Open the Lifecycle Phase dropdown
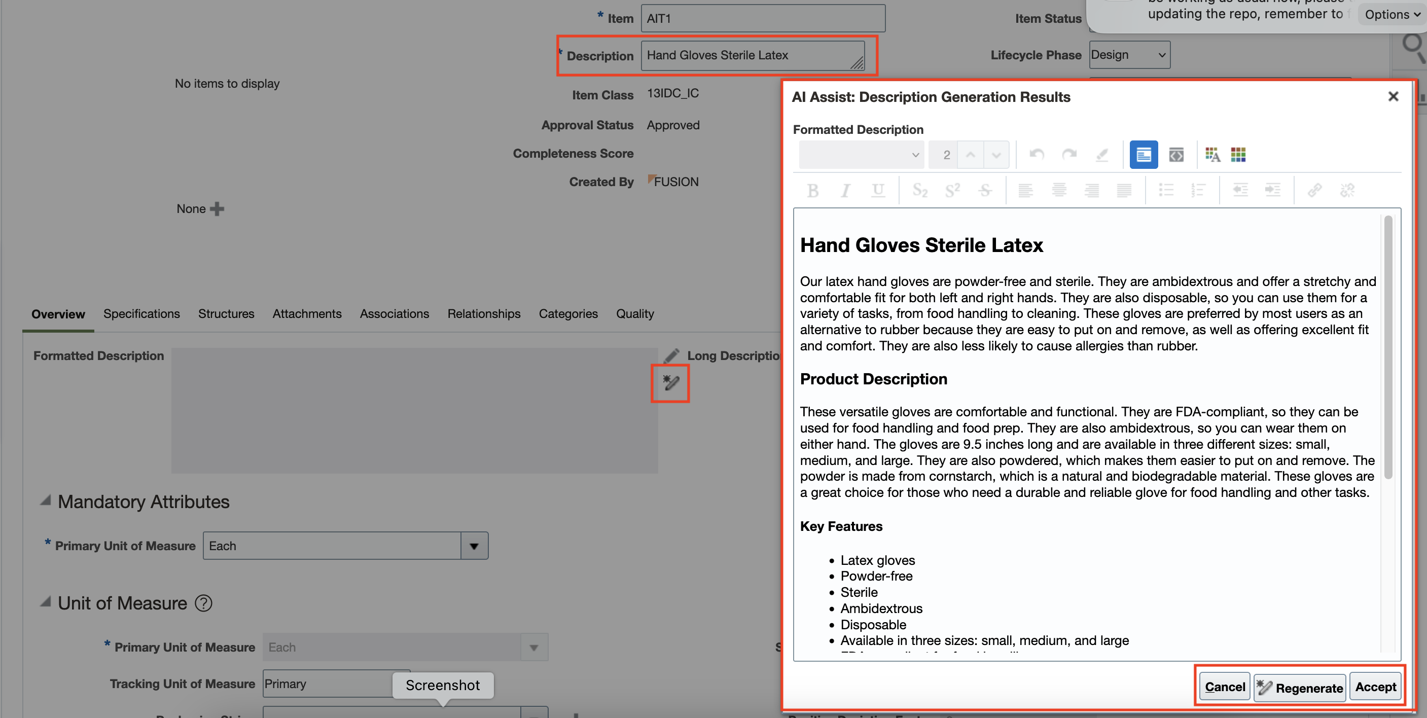 (1129, 55)
